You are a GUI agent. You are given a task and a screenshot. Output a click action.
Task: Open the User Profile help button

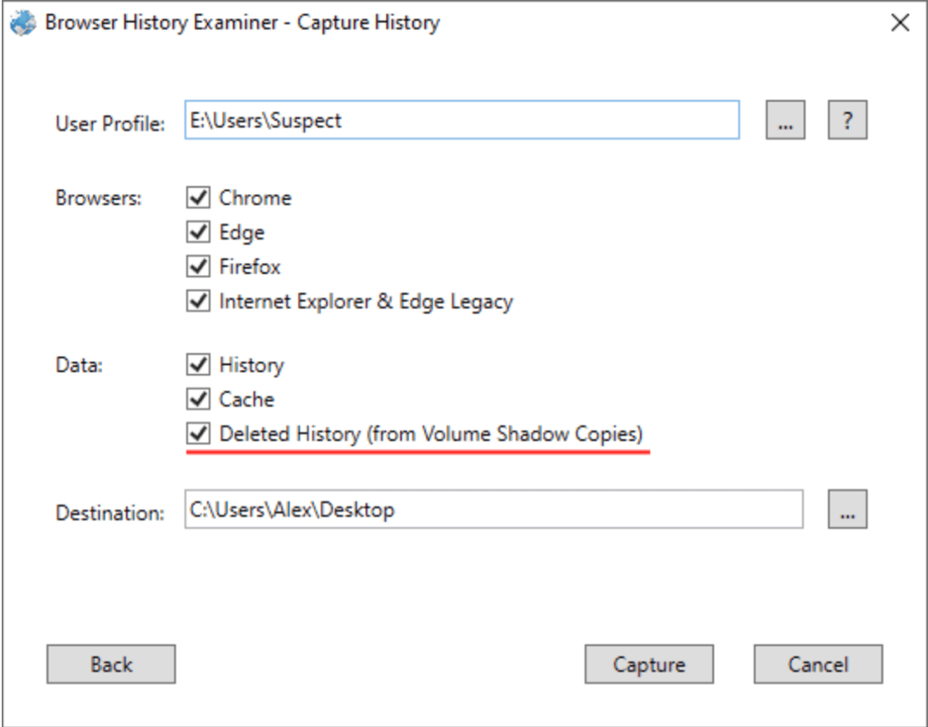point(847,120)
